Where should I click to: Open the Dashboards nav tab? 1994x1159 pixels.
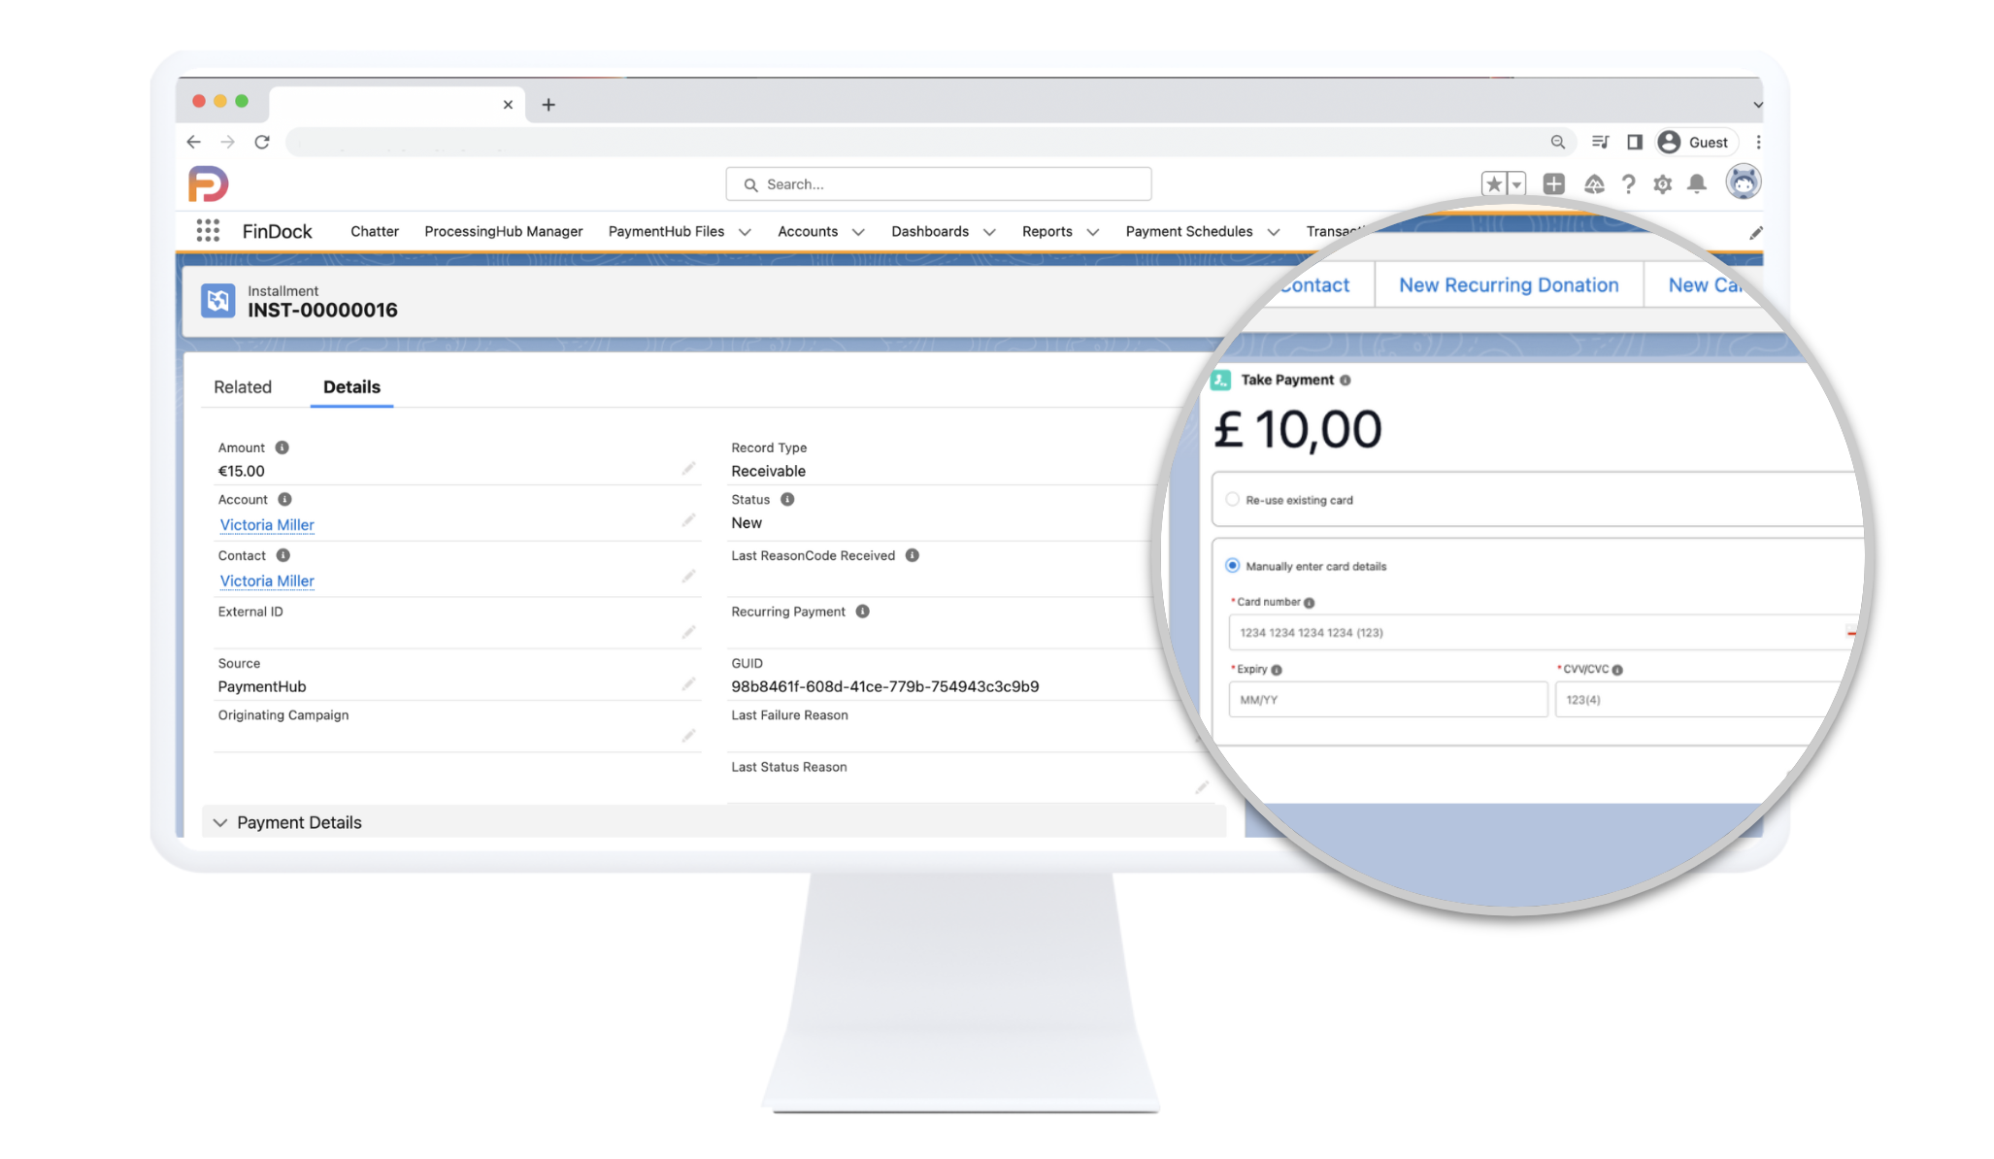pyautogui.click(x=930, y=231)
